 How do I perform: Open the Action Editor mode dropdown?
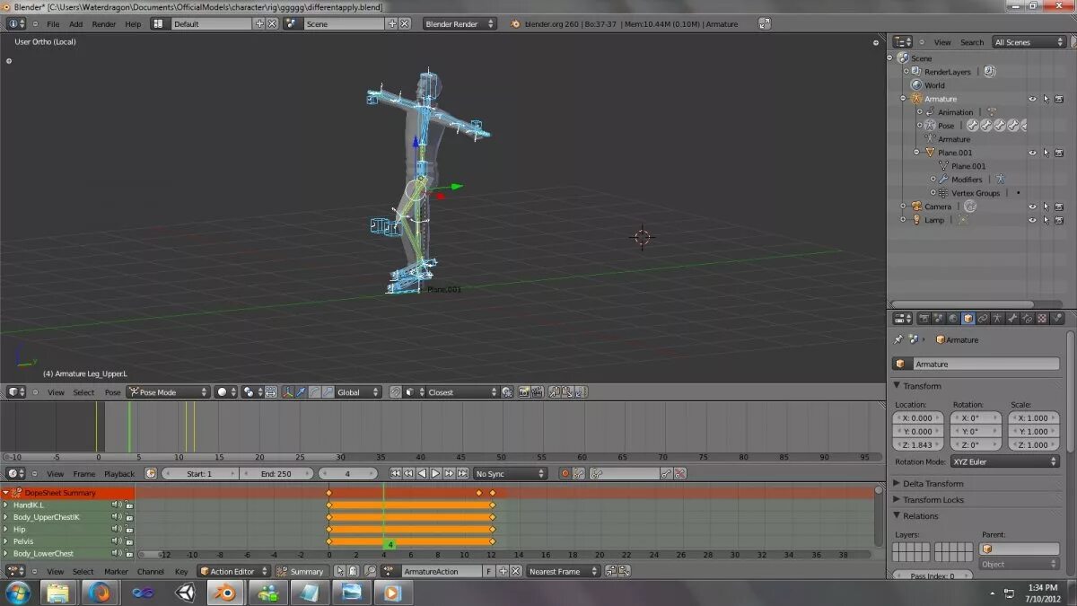click(233, 571)
